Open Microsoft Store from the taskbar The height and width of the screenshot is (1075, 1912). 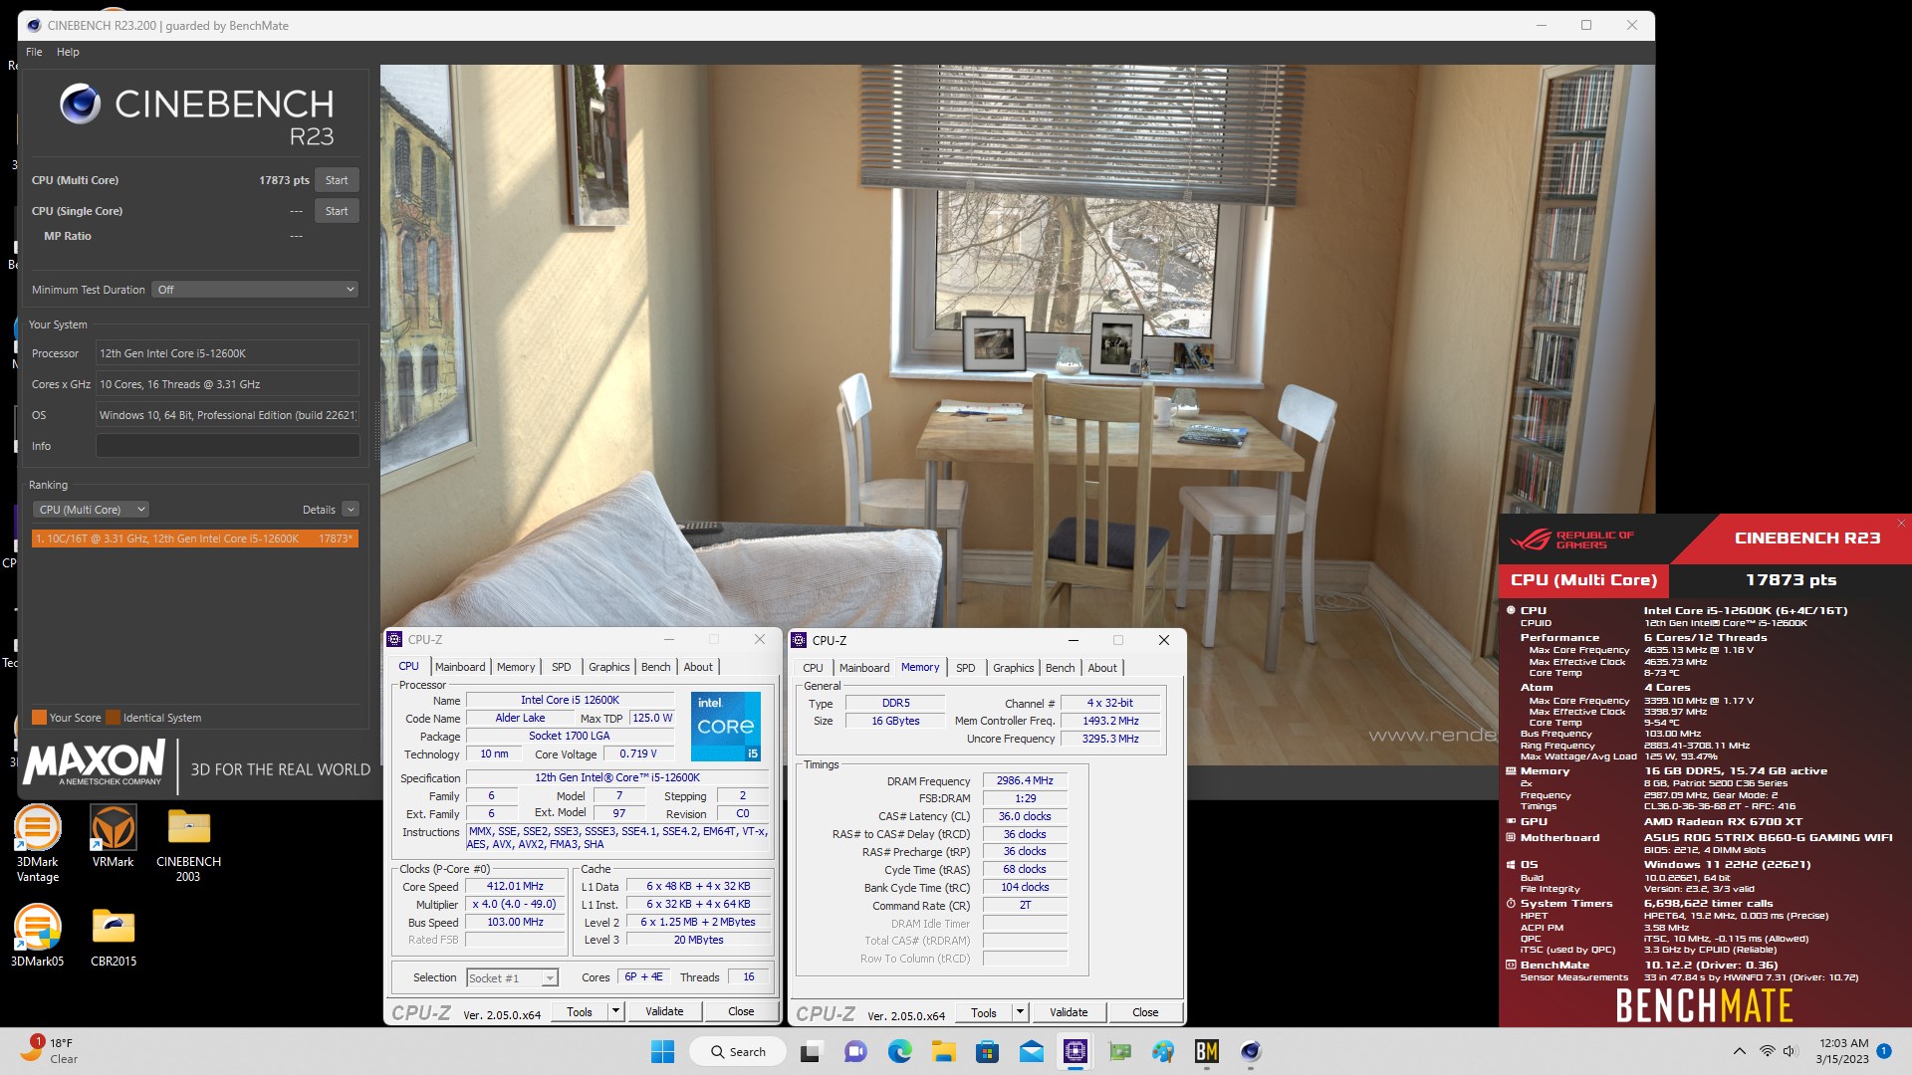(x=987, y=1052)
